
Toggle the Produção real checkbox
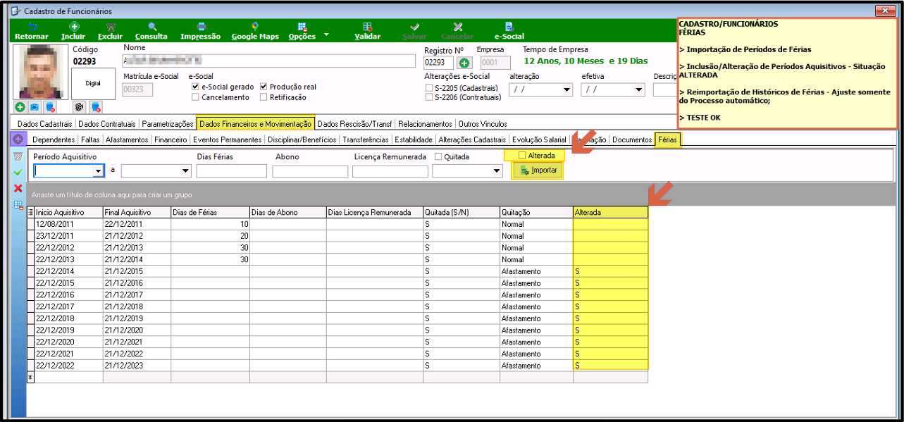(x=264, y=87)
